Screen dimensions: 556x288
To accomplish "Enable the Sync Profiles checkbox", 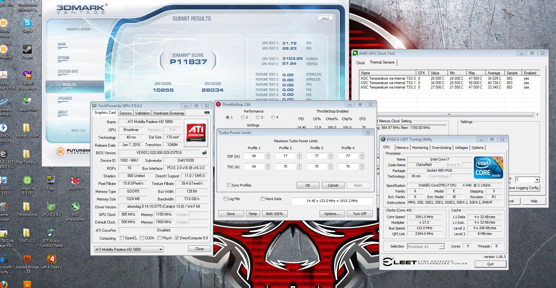I will [229, 185].
